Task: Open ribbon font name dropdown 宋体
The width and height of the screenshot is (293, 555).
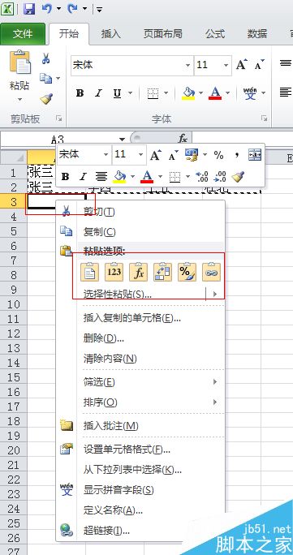Action: [188, 65]
